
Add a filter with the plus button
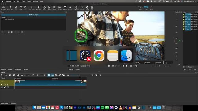click(2, 32)
